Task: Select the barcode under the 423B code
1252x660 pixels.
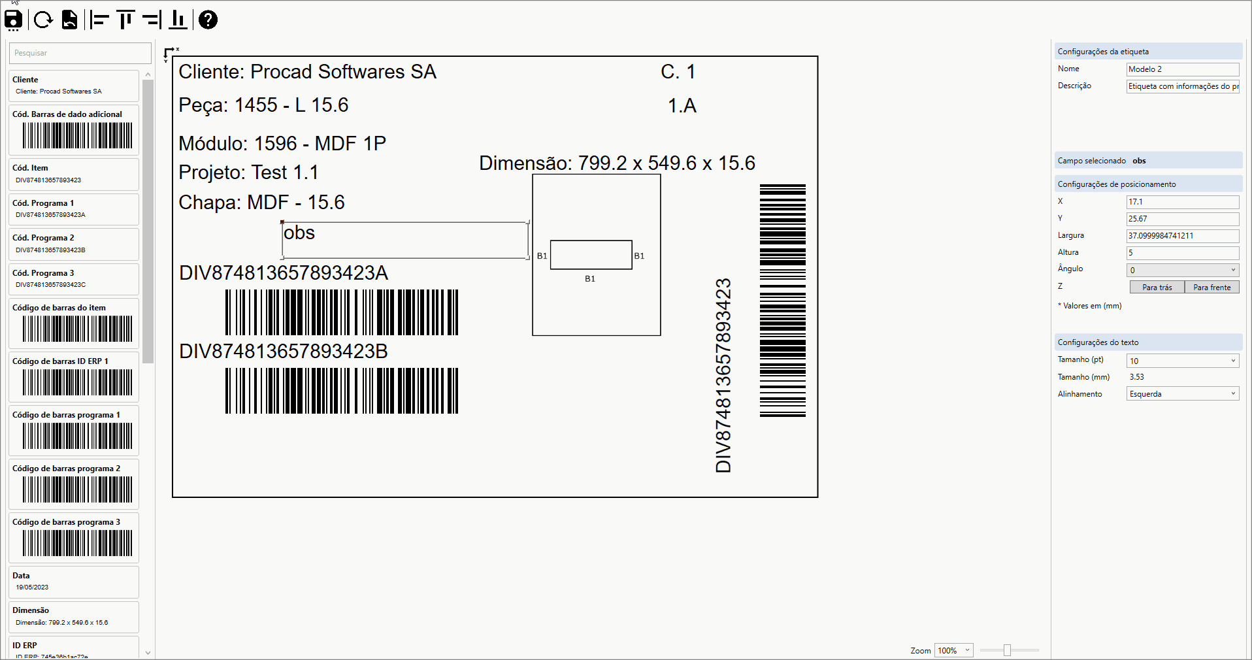Action: pyautogui.click(x=342, y=391)
